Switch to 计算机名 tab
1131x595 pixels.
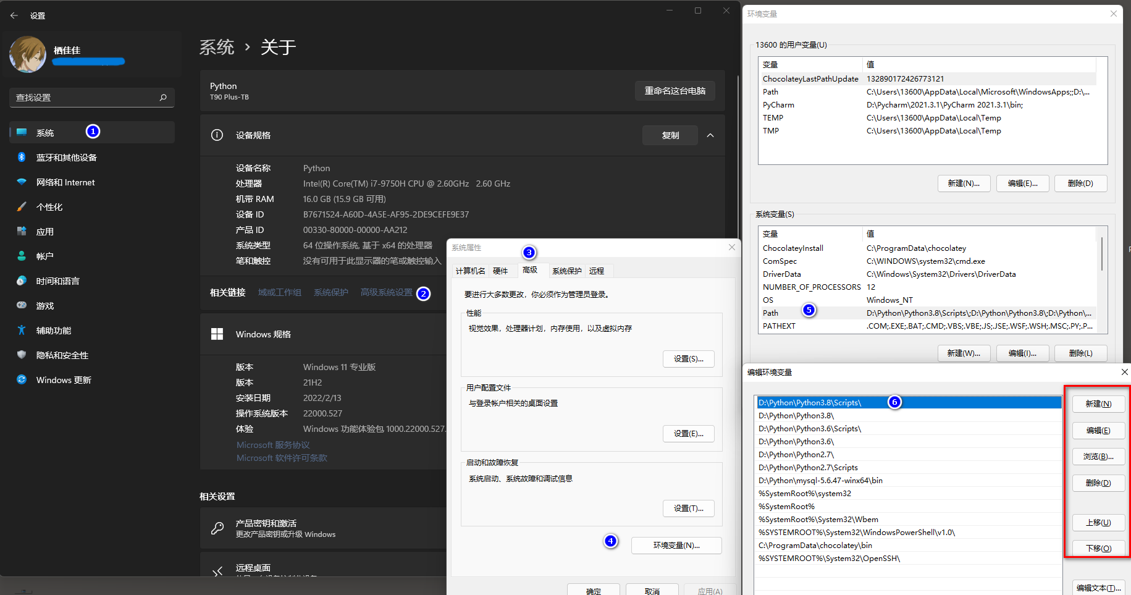[471, 271]
